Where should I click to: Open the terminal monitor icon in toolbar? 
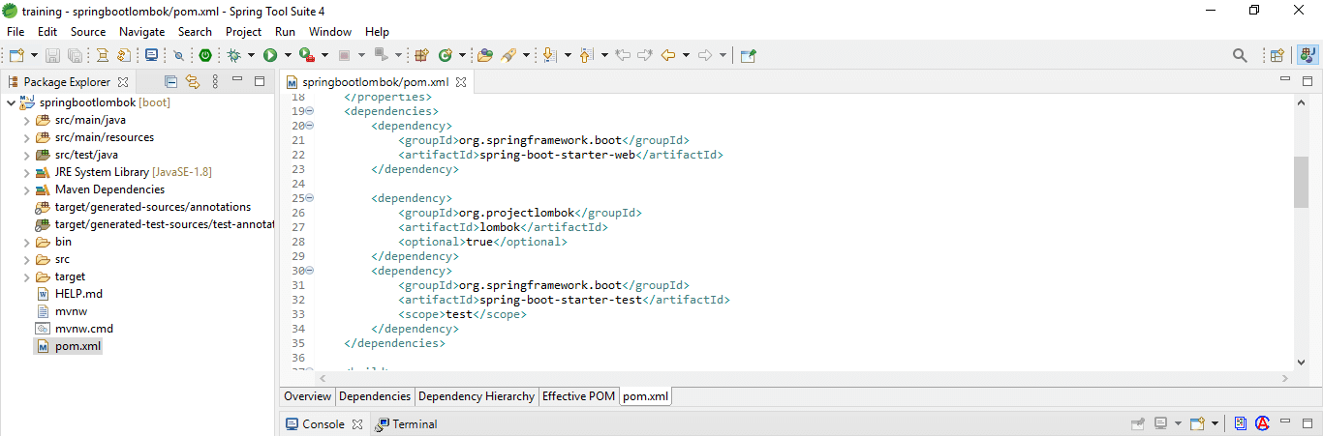[151, 55]
